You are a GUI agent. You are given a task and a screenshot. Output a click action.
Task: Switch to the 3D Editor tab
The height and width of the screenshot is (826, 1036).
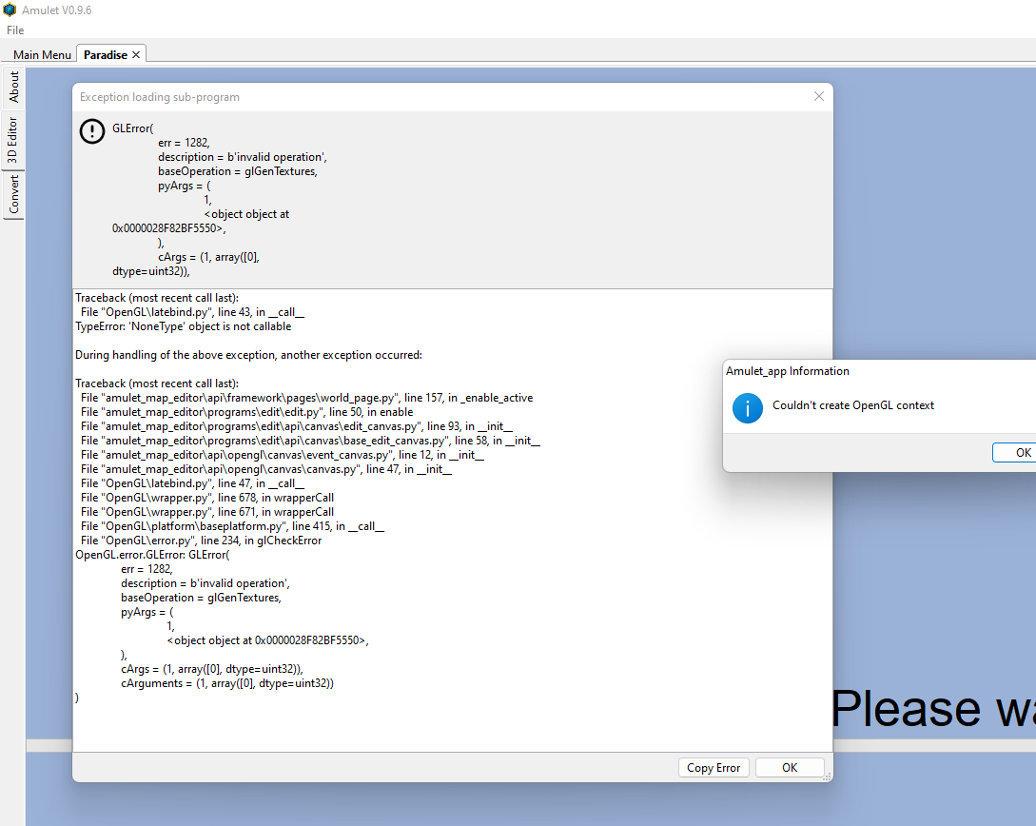pos(13,134)
